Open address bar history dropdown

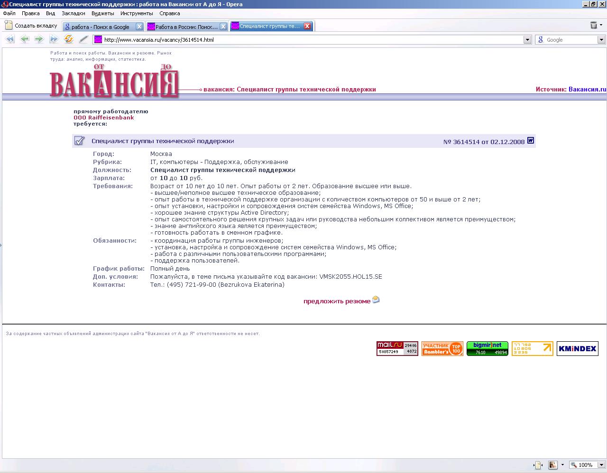coord(527,40)
